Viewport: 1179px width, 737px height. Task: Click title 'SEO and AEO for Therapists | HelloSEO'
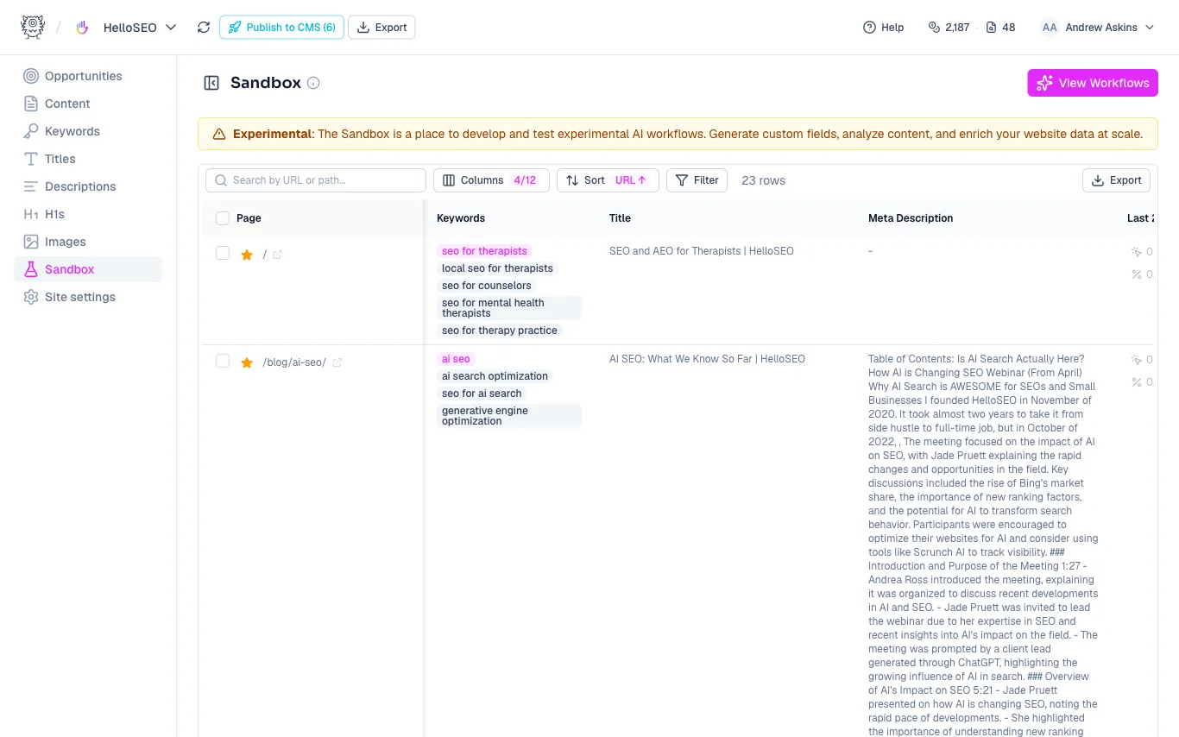[702, 251]
